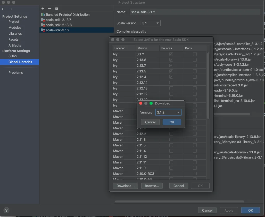The width and height of the screenshot is (265, 217).
Task: Click the JAR list vertical scrollbar
Action: tap(208, 85)
